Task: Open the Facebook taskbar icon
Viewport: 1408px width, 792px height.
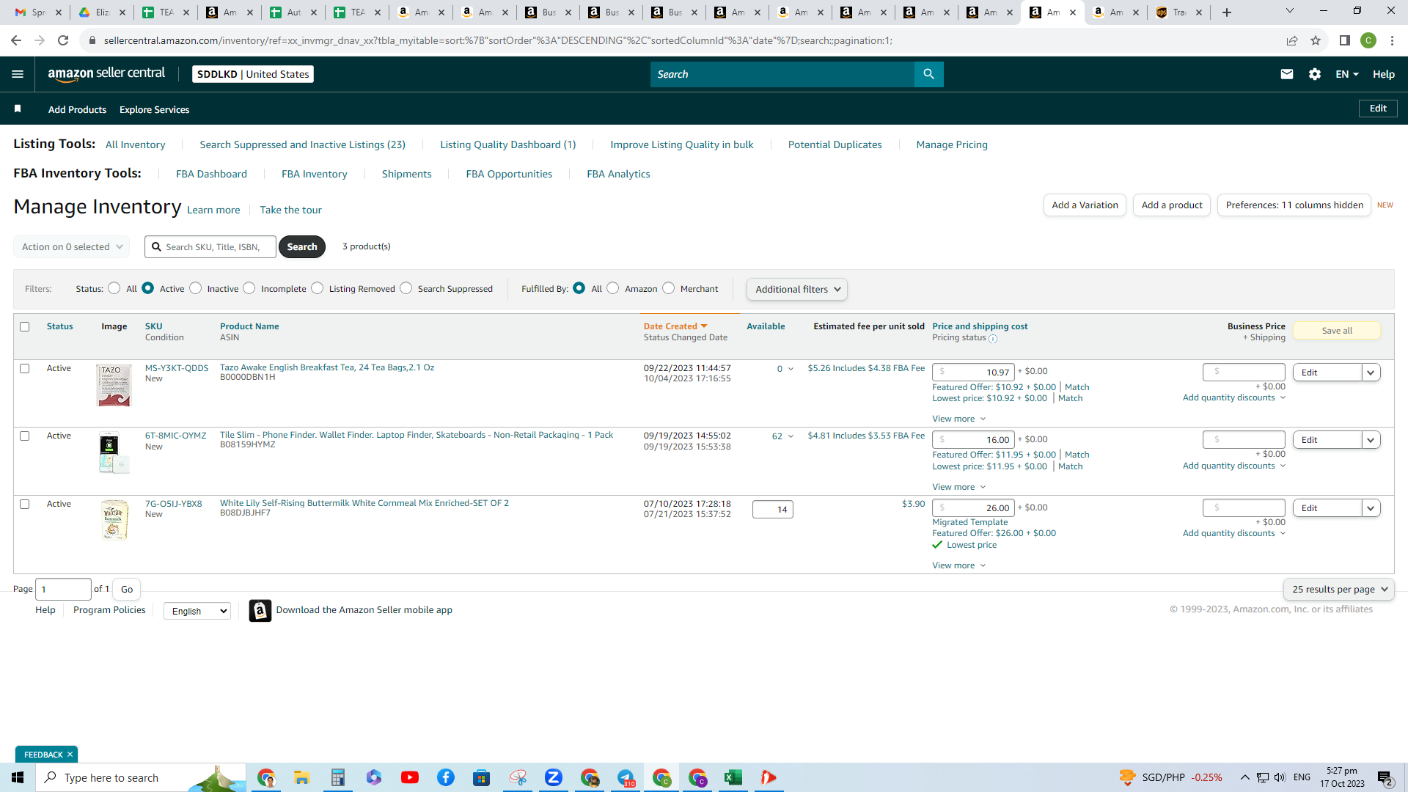Action: (x=446, y=777)
